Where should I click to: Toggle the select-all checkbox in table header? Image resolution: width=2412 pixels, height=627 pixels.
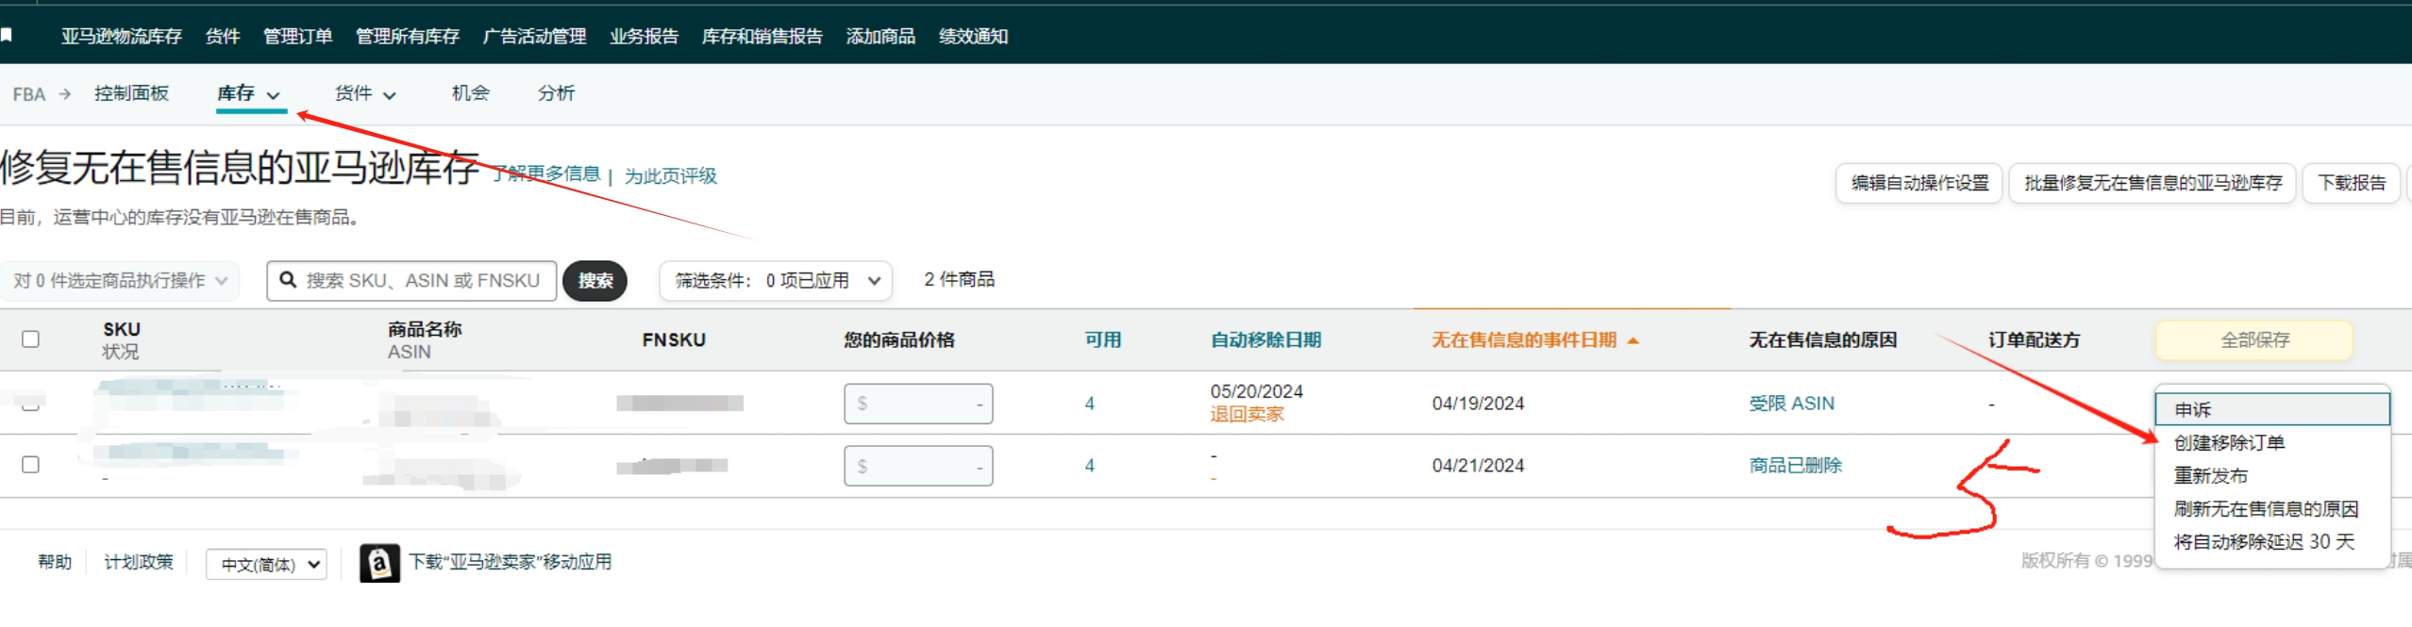30,339
